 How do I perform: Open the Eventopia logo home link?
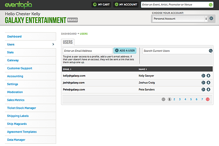[x=19, y=5]
